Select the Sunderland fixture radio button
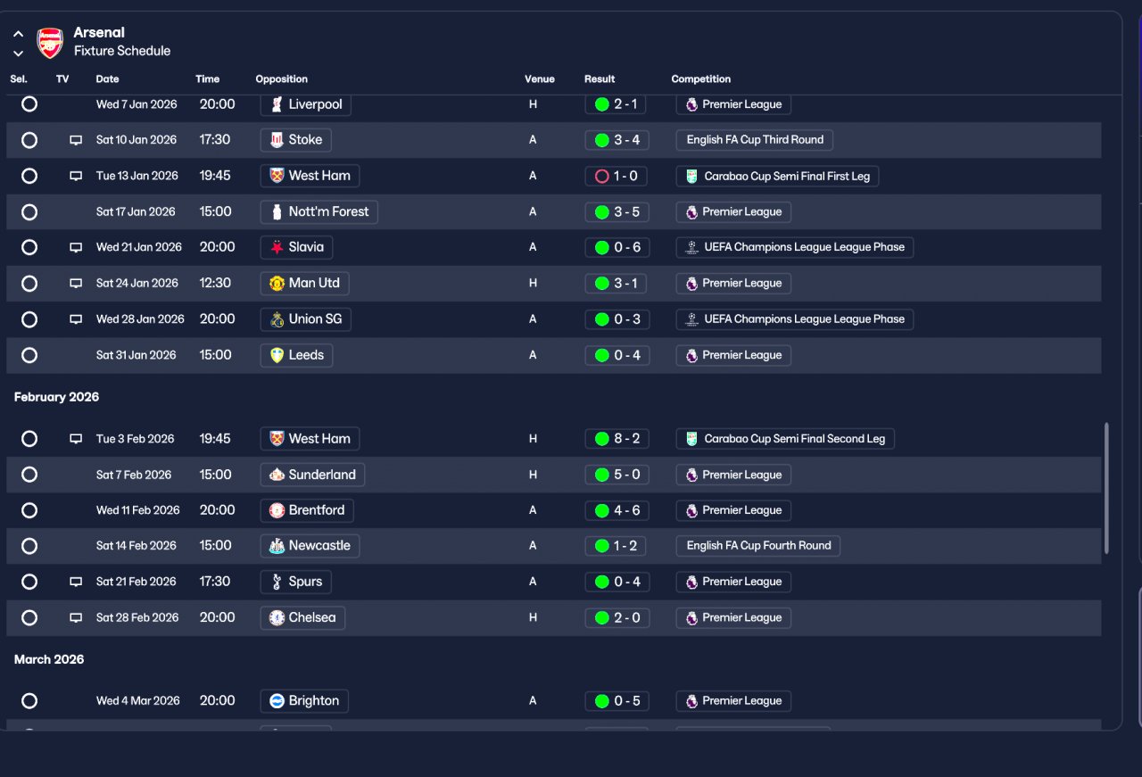The image size is (1142, 777). coord(29,475)
